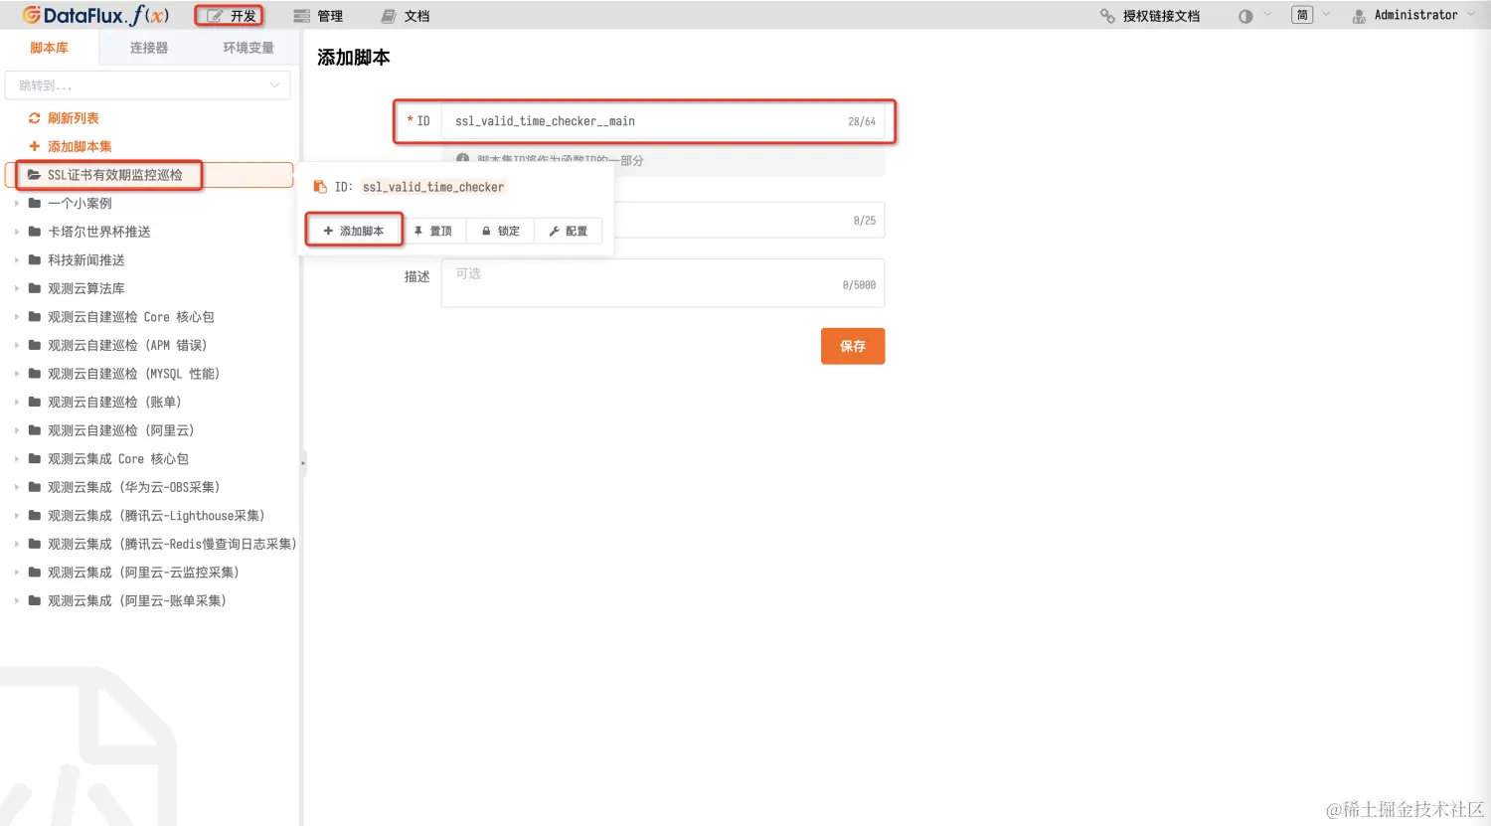Expand the 一个小案例 folder arrow
This screenshot has height=826, width=1491.
click(x=16, y=203)
